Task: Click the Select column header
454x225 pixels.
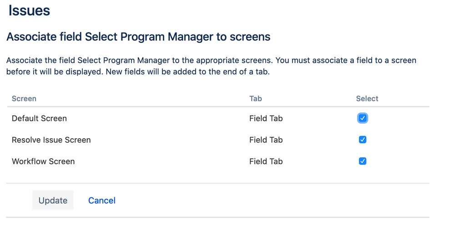Action: [x=367, y=99]
